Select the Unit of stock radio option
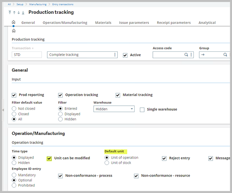 [107, 163]
